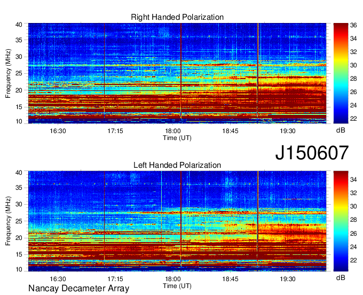Click the right-handed spectrogram plot
Screen dimensions: 363x295
(x=177, y=73)
